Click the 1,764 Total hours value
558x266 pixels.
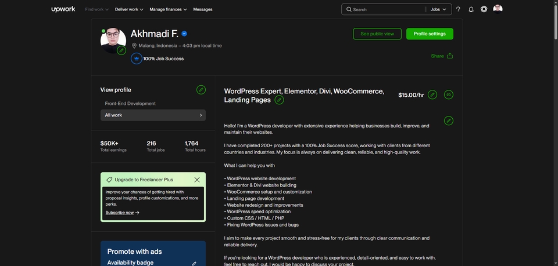[x=191, y=143]
